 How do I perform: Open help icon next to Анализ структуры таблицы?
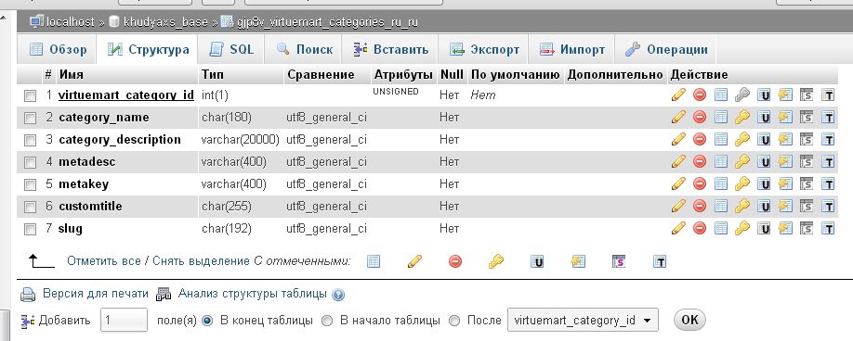click(338, 295)
